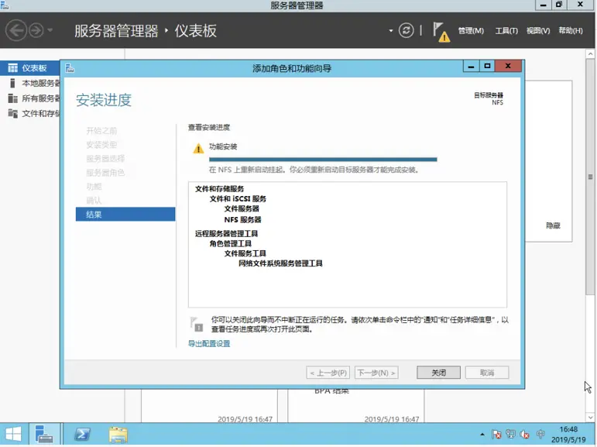Viewport: 597px width, 447px height.
Task: Click the Server Manager vertical scrollbar
Action: [590, 177]
